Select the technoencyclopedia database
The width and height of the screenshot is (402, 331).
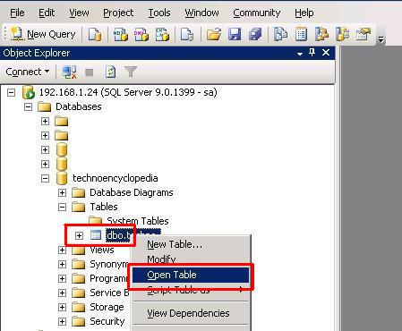pos(115,178)
